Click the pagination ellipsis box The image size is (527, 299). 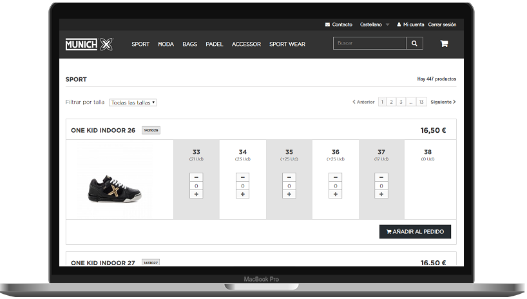click(410, 102)
